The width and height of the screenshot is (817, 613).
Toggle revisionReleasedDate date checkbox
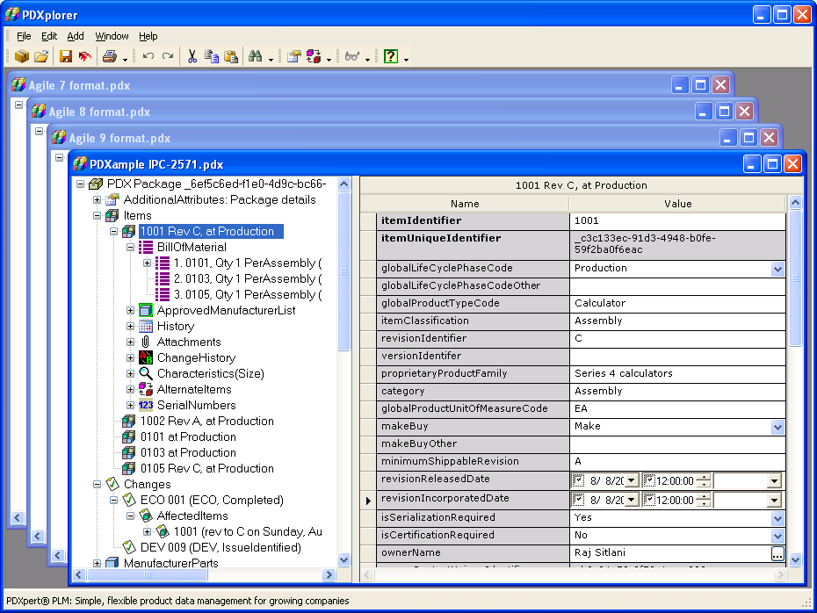pyautogui.click(x=578, y=480)
